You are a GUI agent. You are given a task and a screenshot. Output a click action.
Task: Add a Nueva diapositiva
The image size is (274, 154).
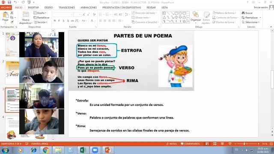click(26, 18)
